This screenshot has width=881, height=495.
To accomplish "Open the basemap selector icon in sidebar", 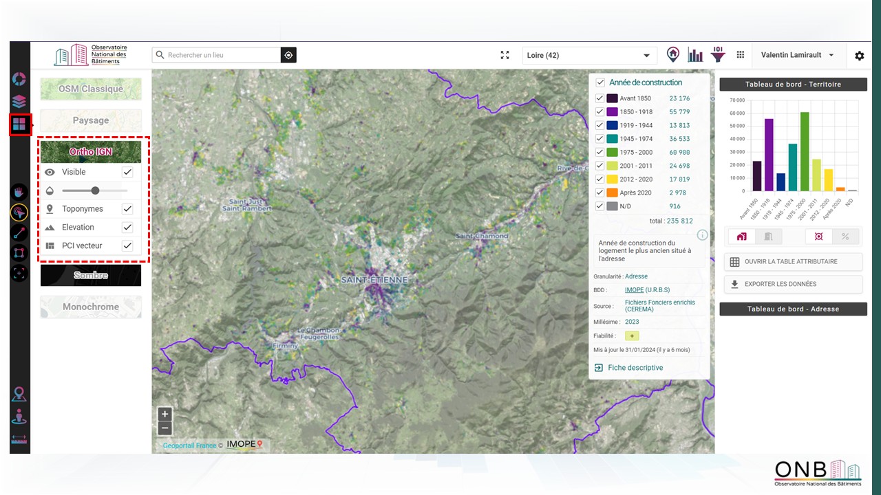I will [19, 124].
